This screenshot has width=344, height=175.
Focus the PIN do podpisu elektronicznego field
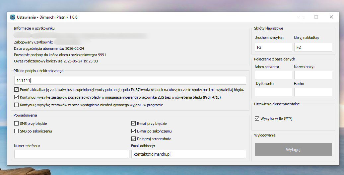coord(130,80)
